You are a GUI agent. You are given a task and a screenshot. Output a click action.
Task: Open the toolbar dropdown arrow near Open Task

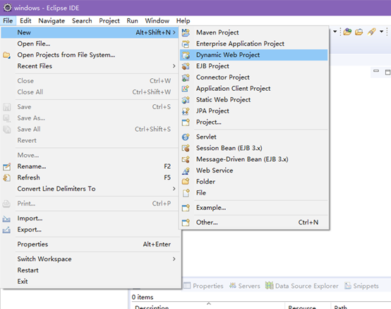pyautogui.click(x=381, y=32)
